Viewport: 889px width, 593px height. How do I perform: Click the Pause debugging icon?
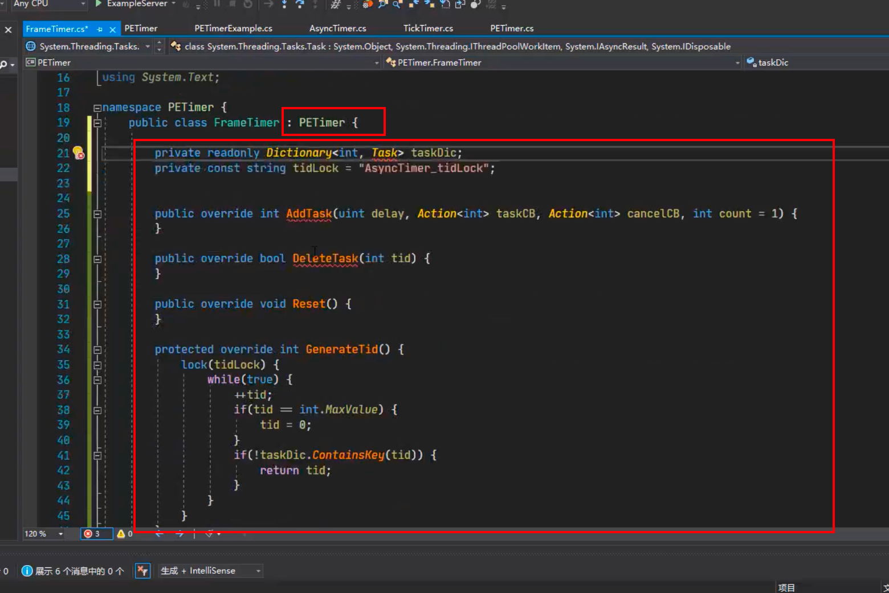(x=217, y=4)
